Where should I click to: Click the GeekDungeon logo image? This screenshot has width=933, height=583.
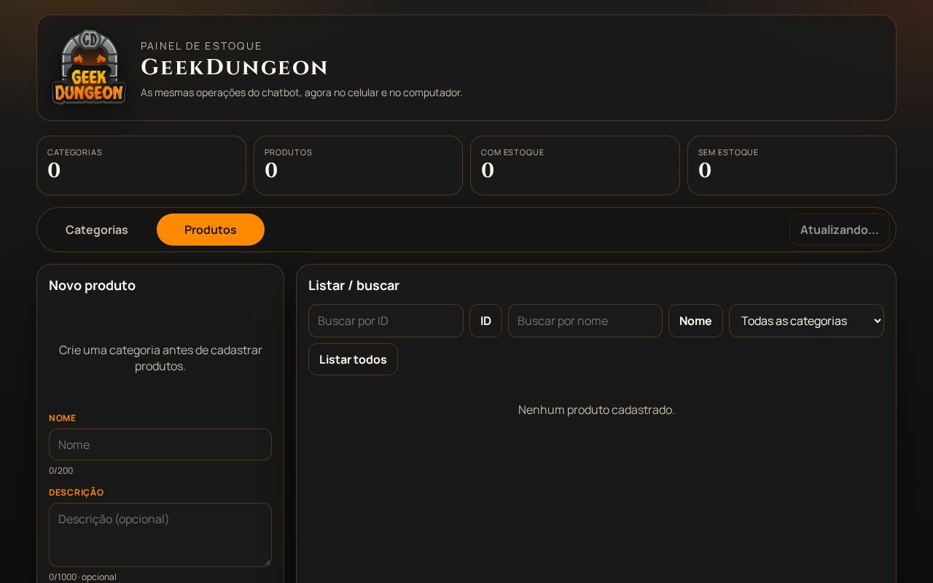pyautogui.click(x=89, y=68)
